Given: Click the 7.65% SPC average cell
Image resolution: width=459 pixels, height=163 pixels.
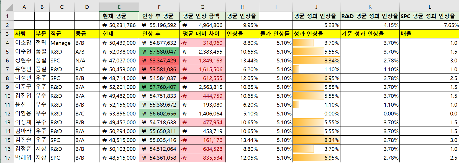Looking at the screenshot, I should click(429, 25).
